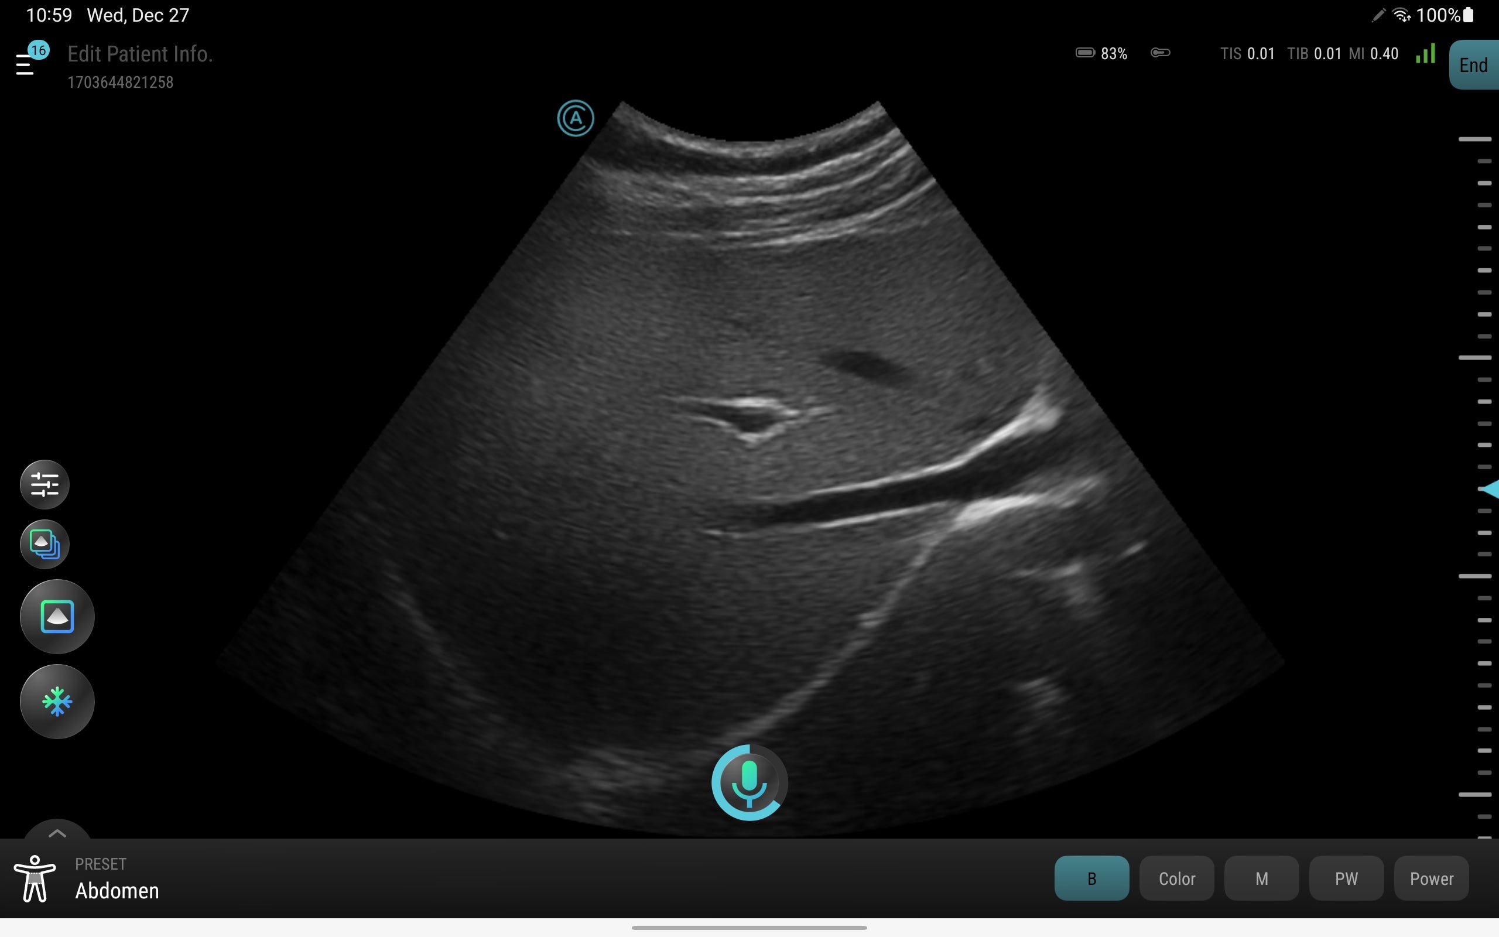1499x937 pixels.
Task: Toggle M mode on
Action: pos(1261,878)
